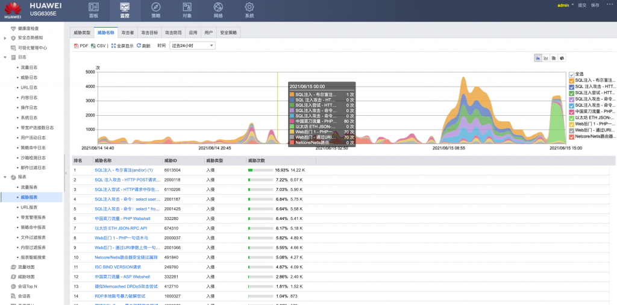This screenshot has width=617, height=305.
Task: Switch to pie chart view
Action: (x=562, y=58)
